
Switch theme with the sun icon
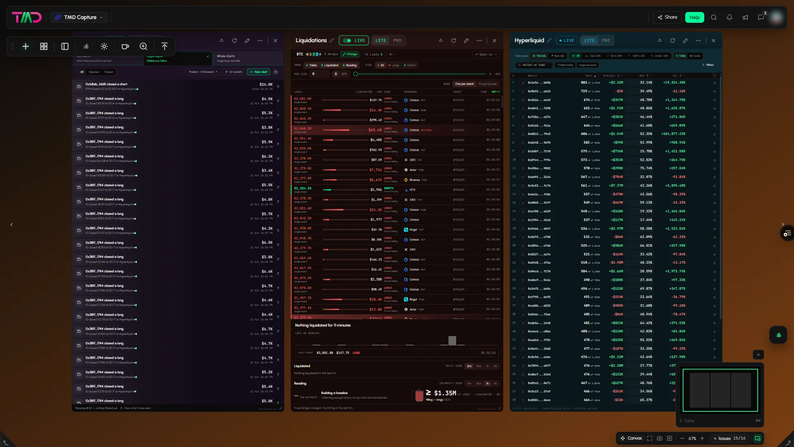click(x=104, y=46)
